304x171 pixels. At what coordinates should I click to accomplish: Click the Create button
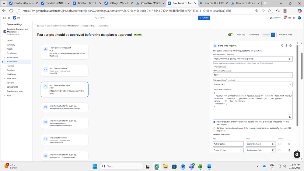click(x=204, y=18)
